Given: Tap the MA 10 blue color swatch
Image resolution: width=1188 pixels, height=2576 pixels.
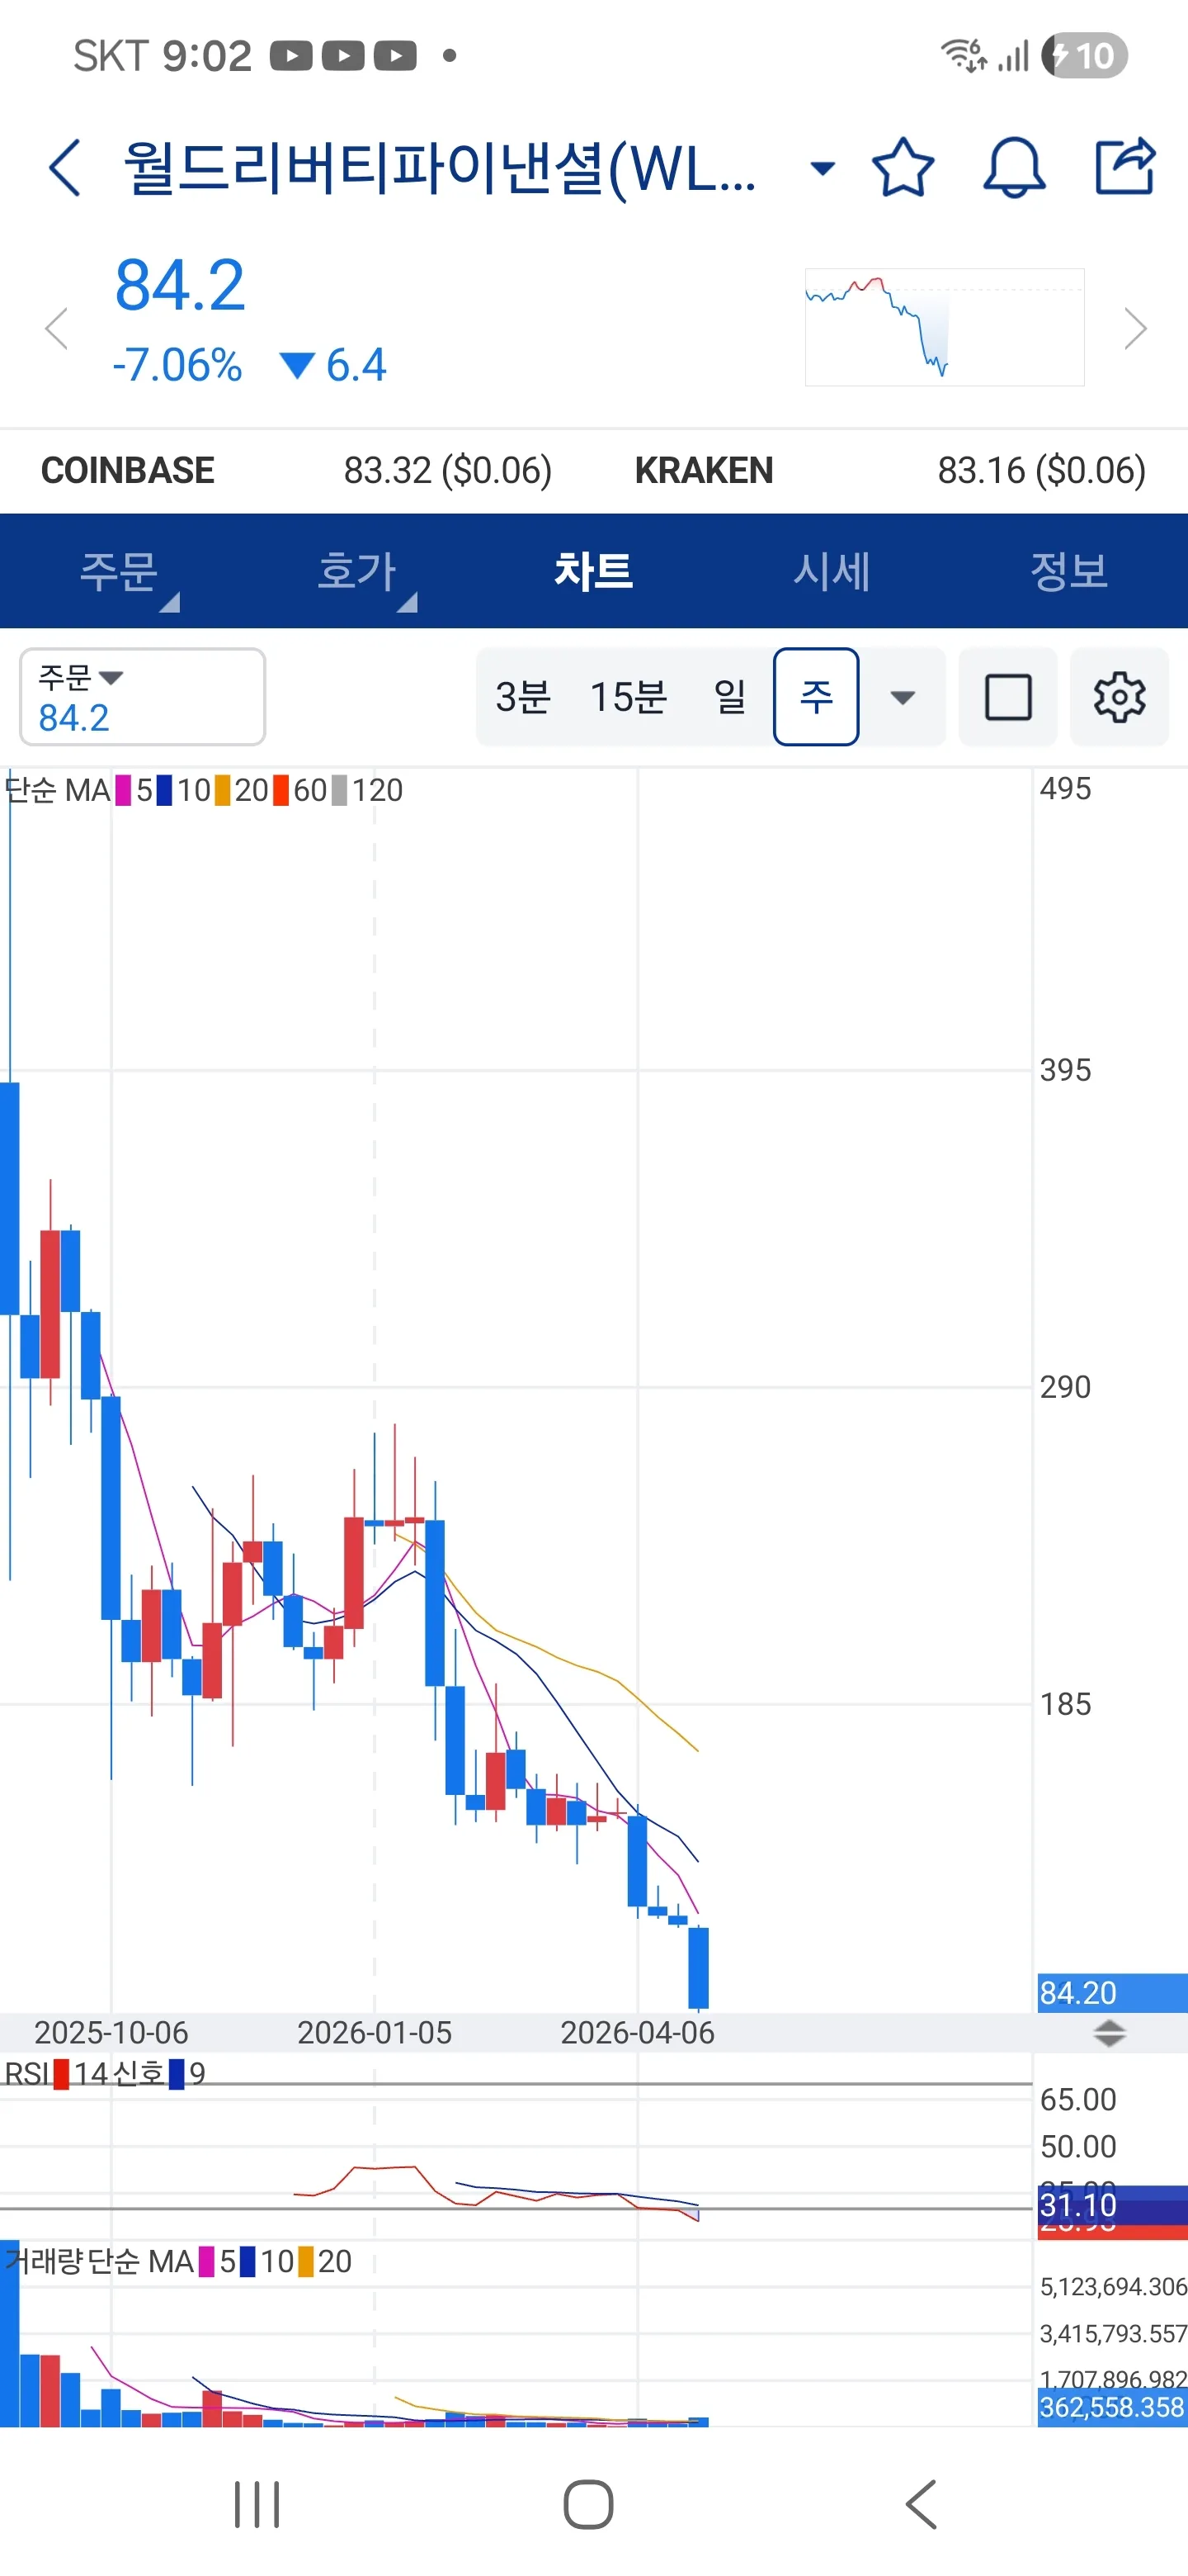Looking at the screenshot, I should pos(165,791).
